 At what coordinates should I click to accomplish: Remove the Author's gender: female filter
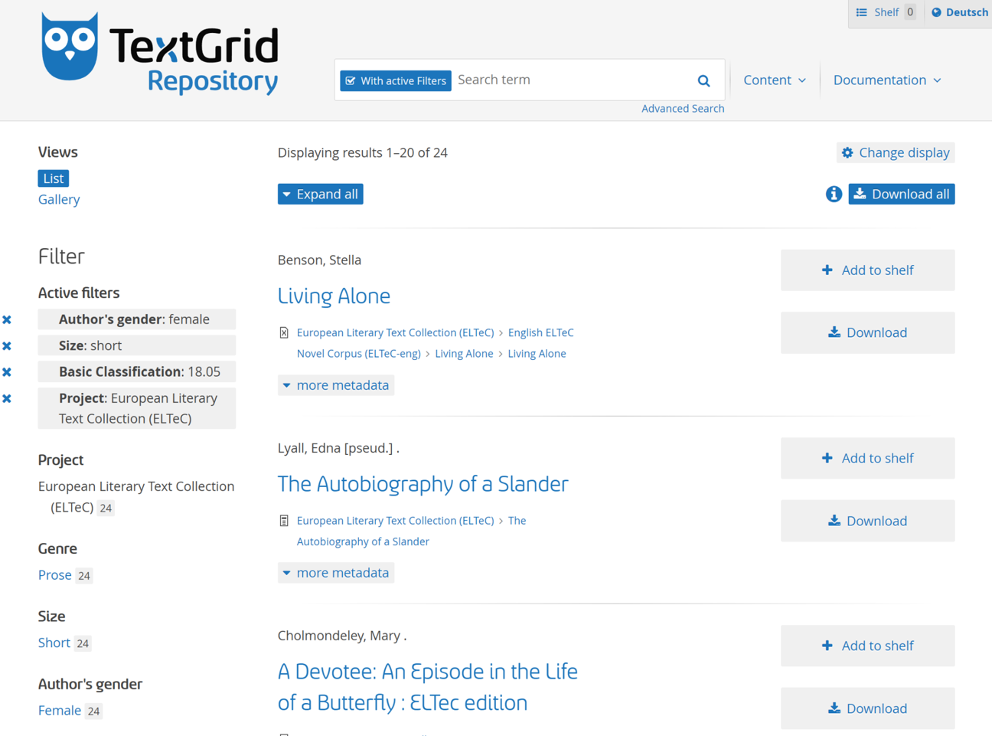[x=7, y=319]
